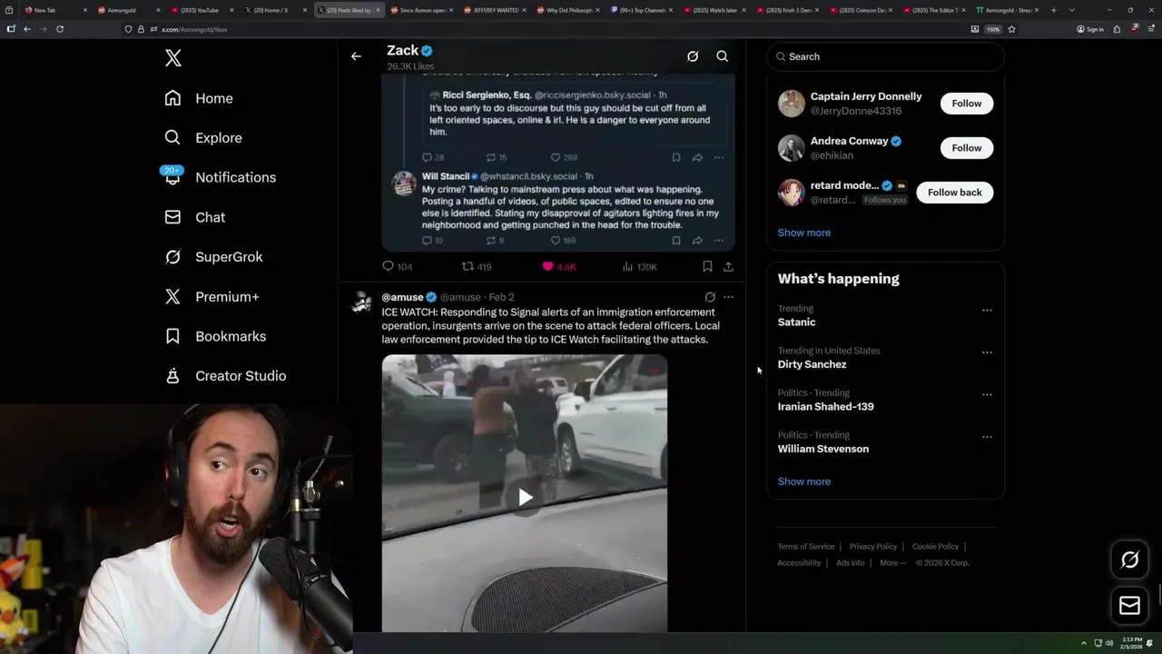Expand the browser list-all-tabs chevron

pyautogui.click(x=1072, y=10)
